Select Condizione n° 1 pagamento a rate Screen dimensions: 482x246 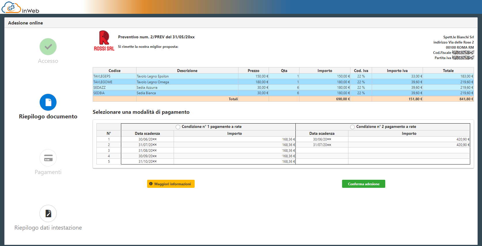178,127
